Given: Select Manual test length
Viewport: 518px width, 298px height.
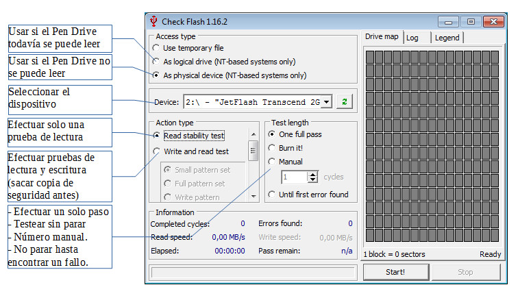Looking at the screenshot, I should (271, 162).
